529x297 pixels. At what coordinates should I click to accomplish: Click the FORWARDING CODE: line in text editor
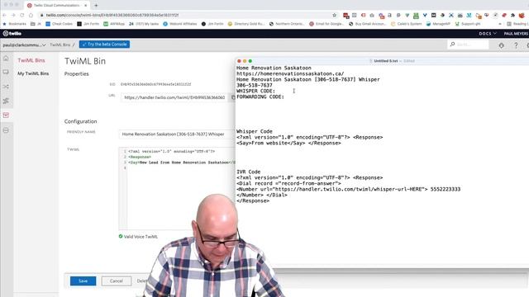pyautogui.click(x=260, y=97)
